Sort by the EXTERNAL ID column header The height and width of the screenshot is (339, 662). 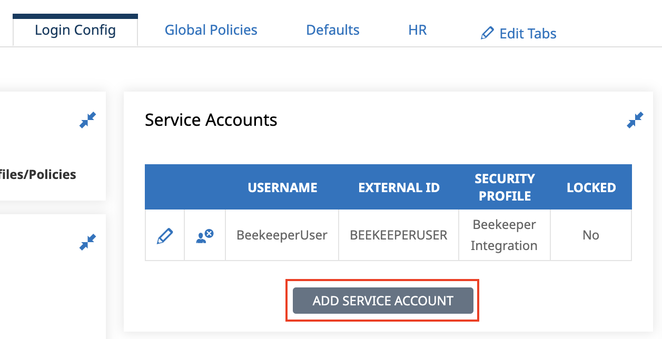pos(399,187)
